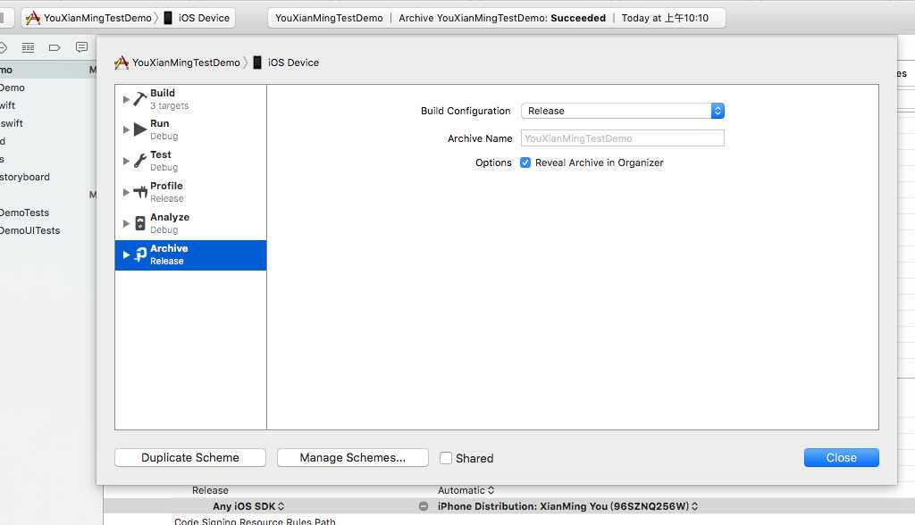The height and width of the screenshot is (525, 915).
Task: Expand the Test scheme action
Action: pyautogui.click(x=125, y=161)
